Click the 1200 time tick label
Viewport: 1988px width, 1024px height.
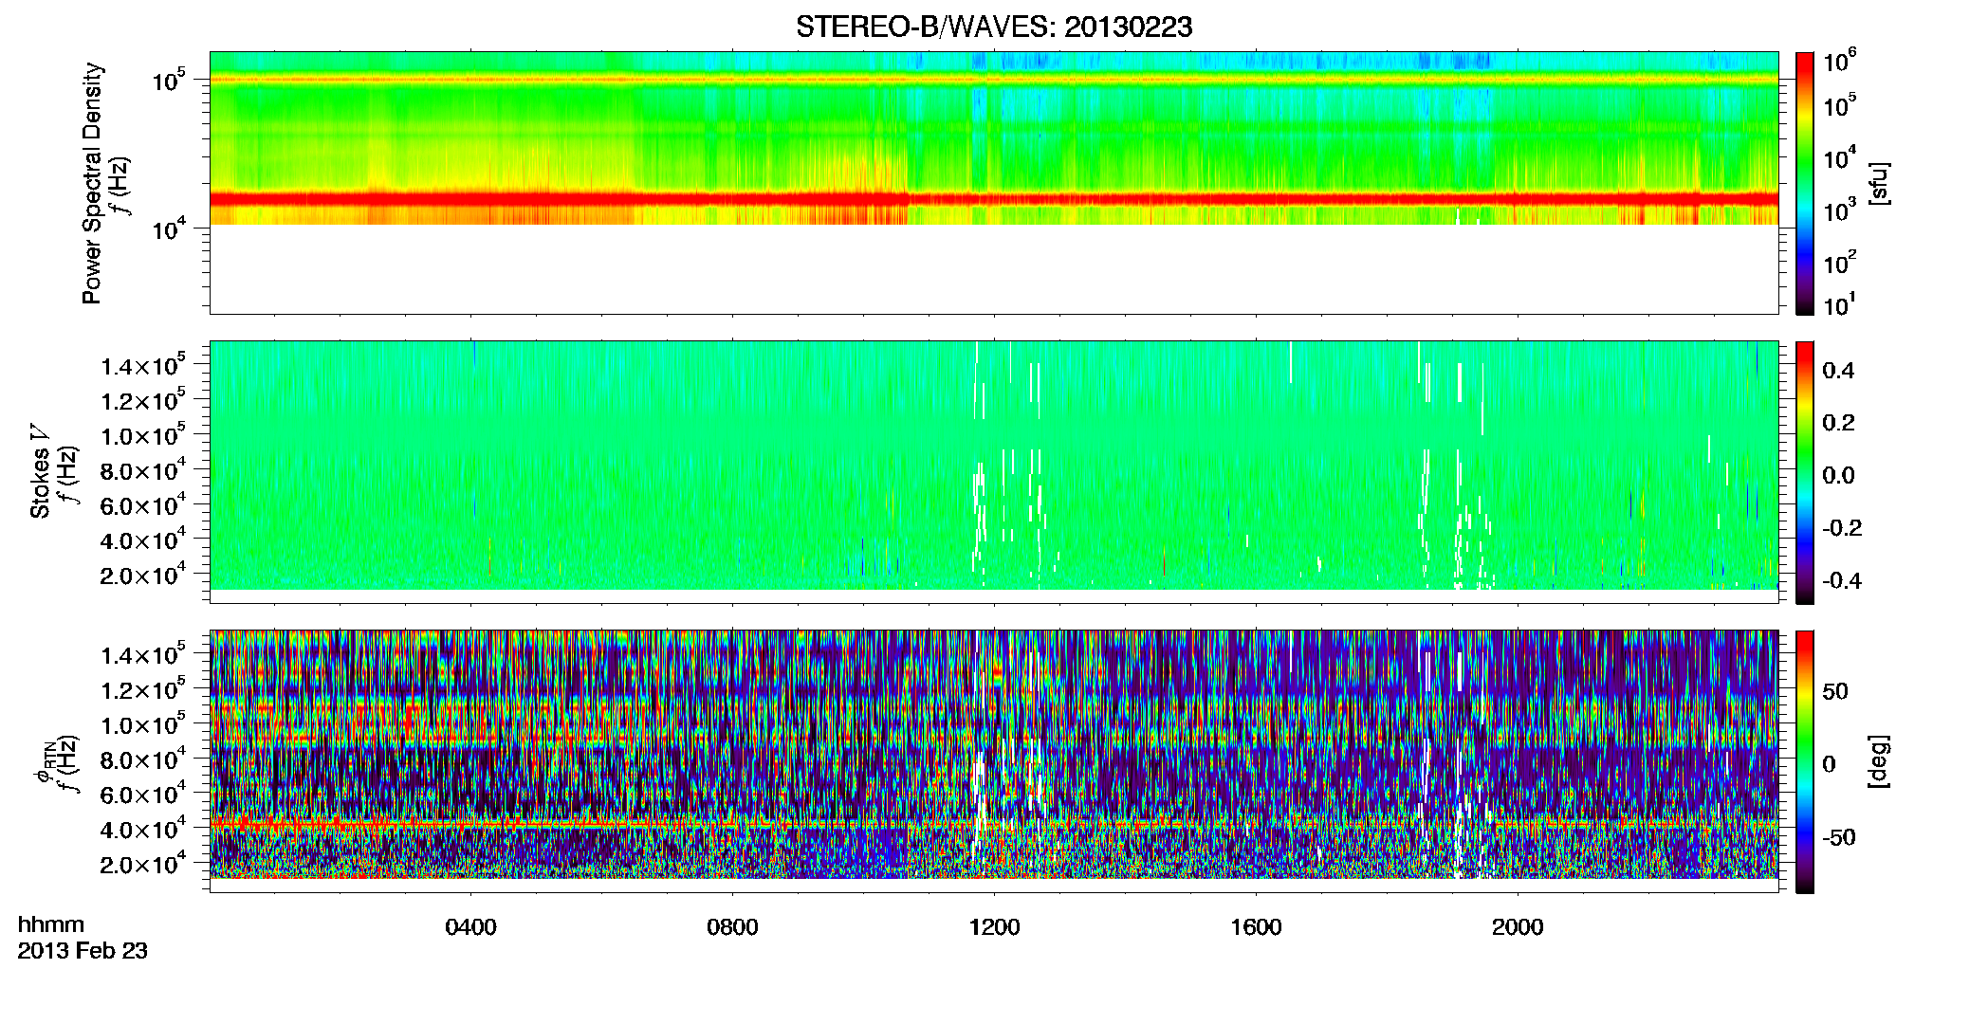[994, 927]
